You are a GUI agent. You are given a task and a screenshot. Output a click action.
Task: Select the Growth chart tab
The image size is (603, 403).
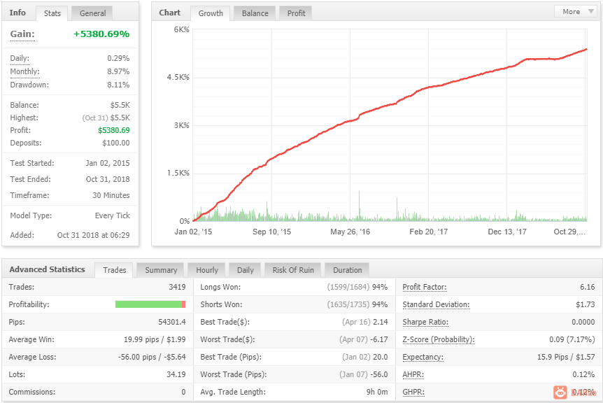point(211,13)
